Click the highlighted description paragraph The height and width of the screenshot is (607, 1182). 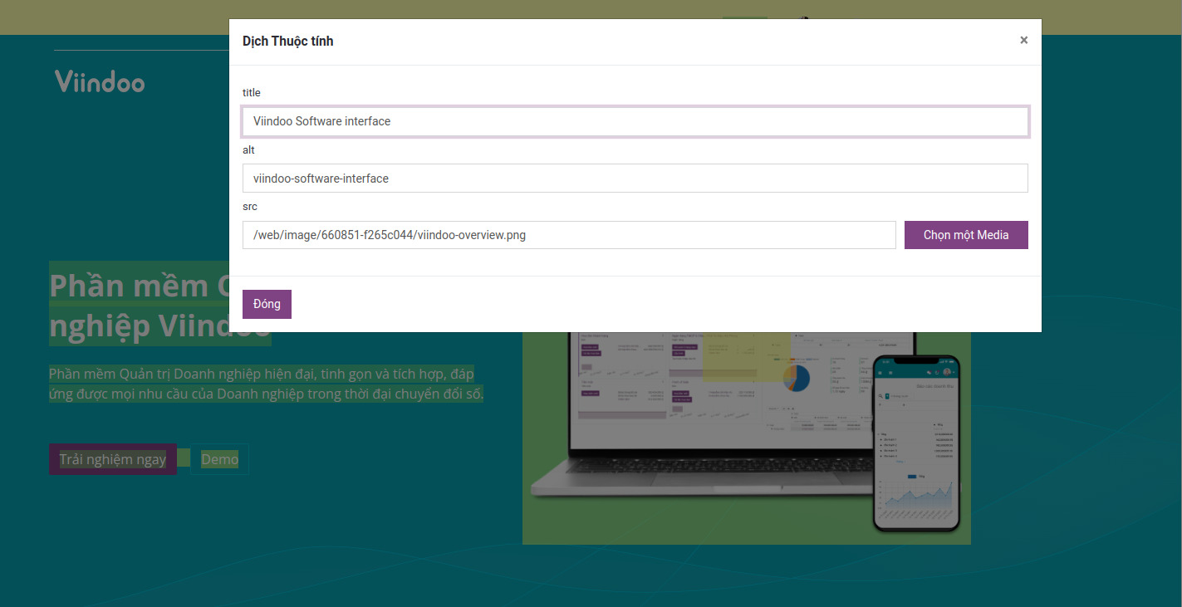(265, 383)
